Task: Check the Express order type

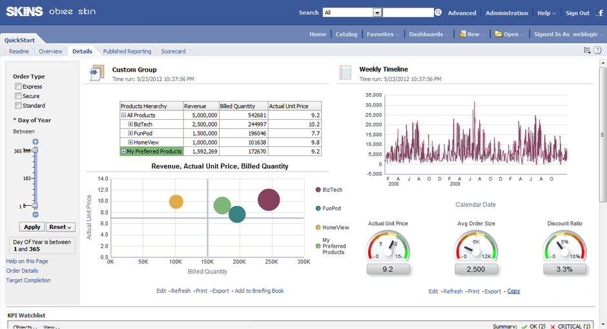Action: (18, 86)
